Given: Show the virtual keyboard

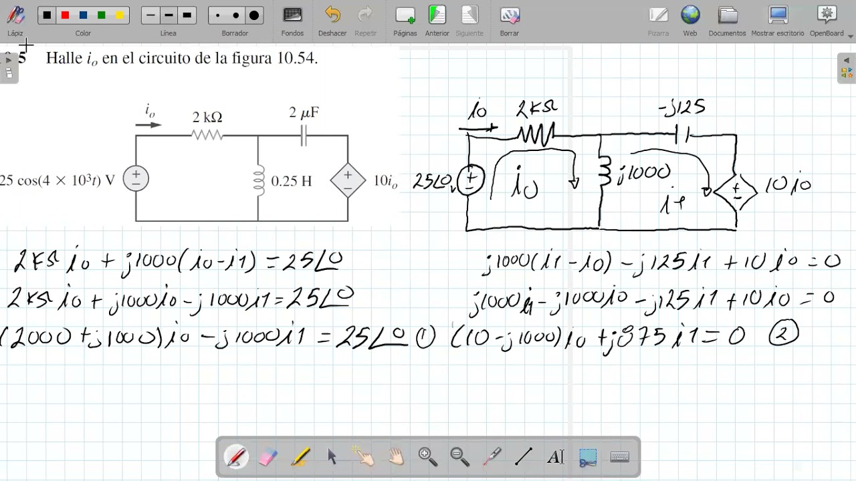Looking at the screenshot, I should coord(620,457).
